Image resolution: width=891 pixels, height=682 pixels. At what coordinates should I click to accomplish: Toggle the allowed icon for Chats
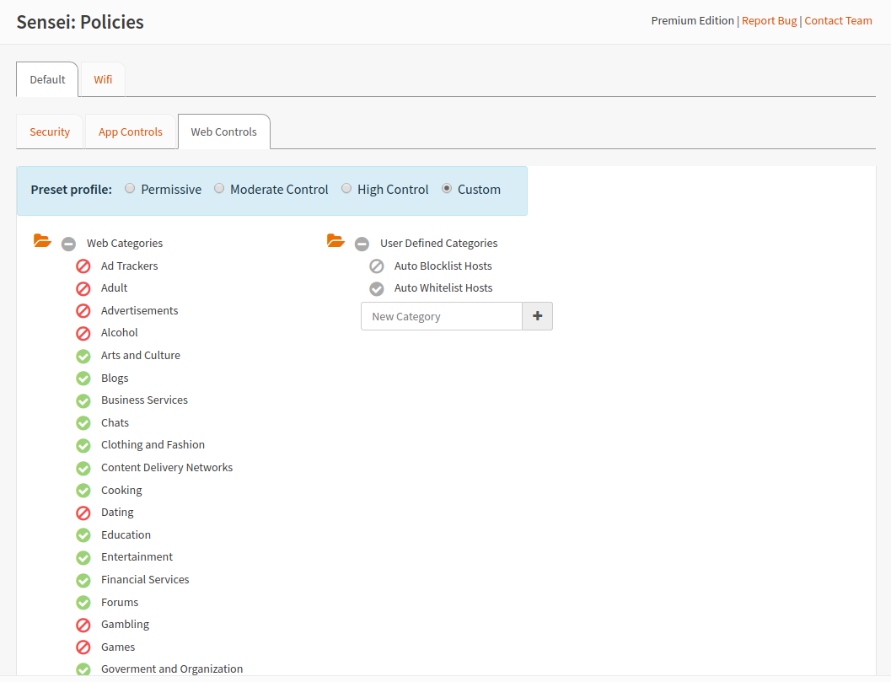83,423
